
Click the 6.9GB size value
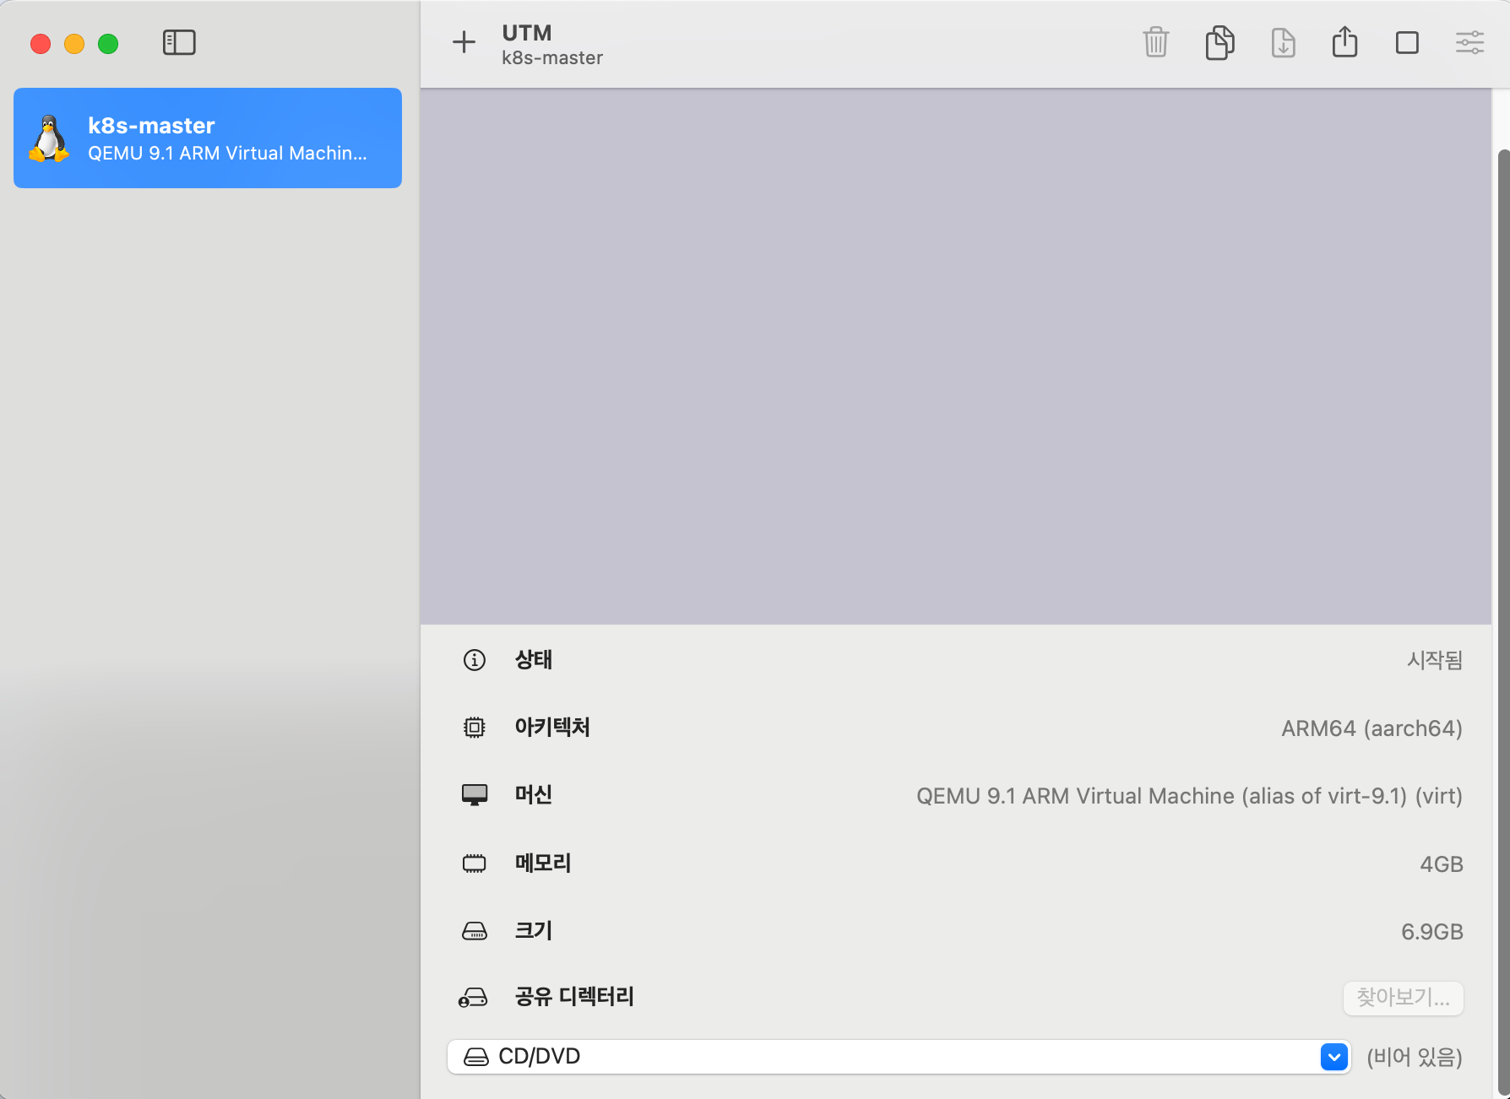tap(1432, 932)
